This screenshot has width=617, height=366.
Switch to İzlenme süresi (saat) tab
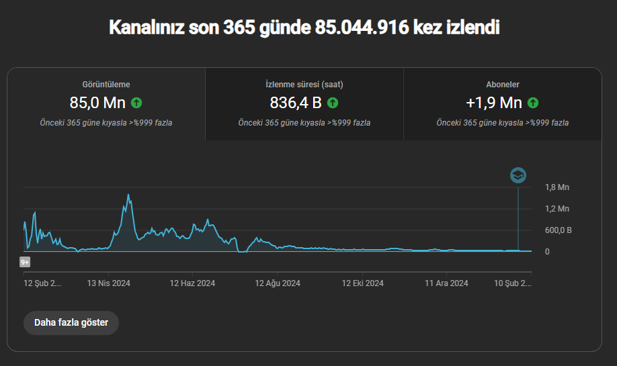(x=304, y=104)
